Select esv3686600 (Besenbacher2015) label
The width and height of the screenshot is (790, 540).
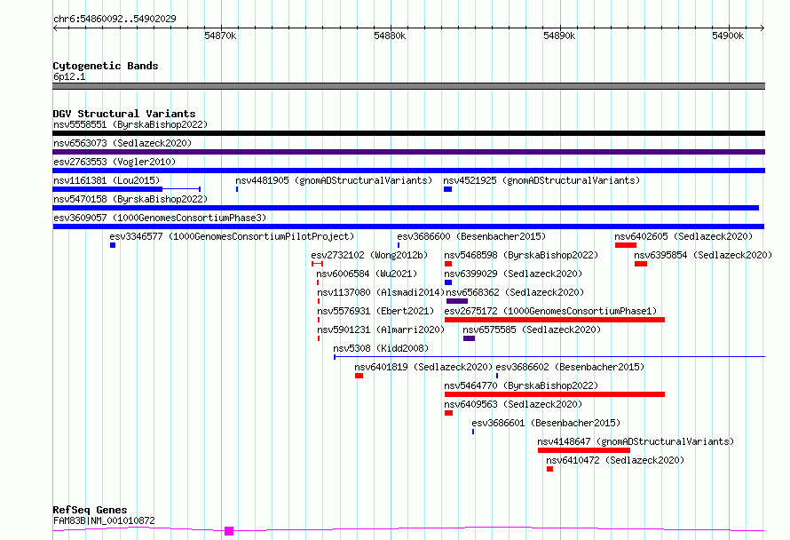point(471,236)
